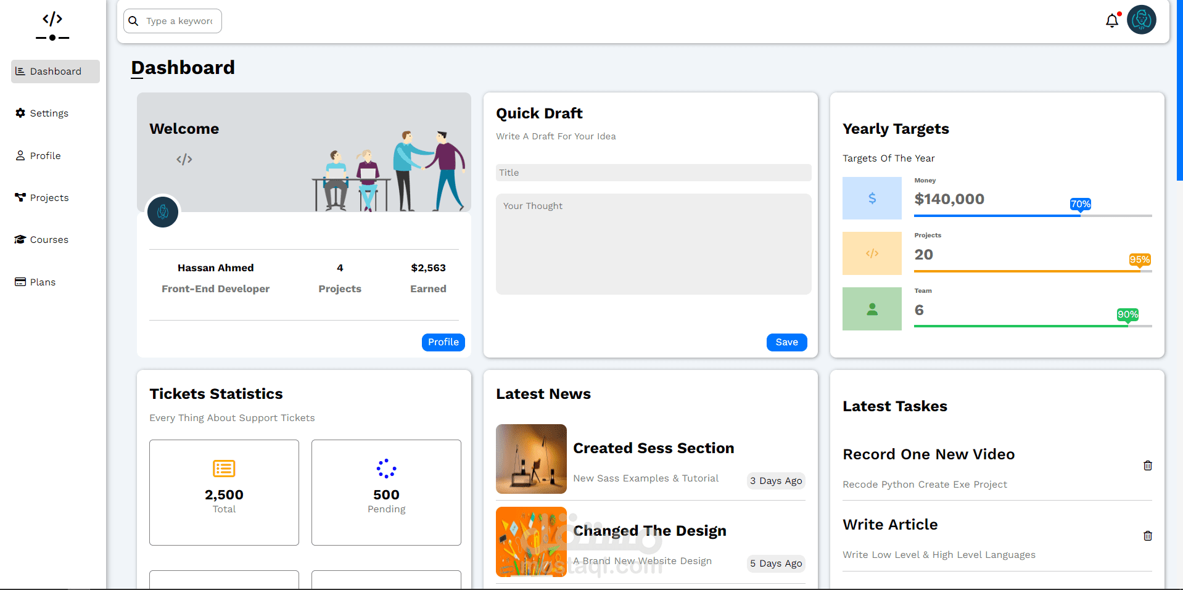This screenshot has width=1183, height=590.
Task: Click the blue Profile button
Action: [443, 342]
